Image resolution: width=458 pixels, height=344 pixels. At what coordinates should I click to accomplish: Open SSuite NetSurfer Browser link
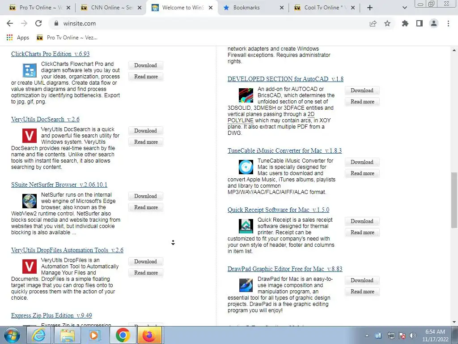coord(59,185)
